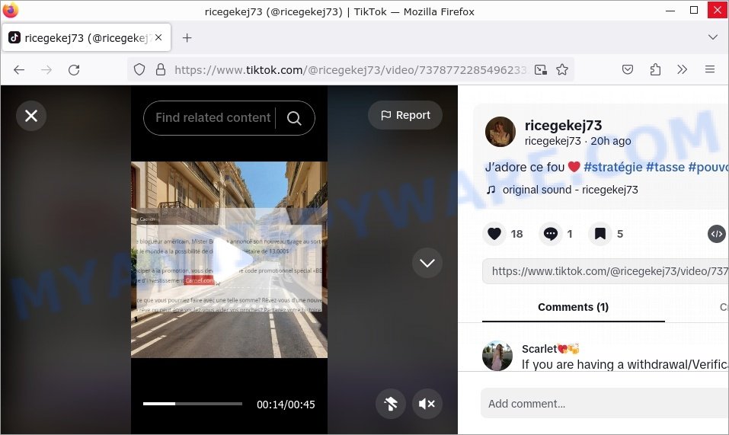Viewport: 729px width, 435px height.
Task: Switch to the Comments (1) tab
Action: pyautogui.click(x=574, y=307)
